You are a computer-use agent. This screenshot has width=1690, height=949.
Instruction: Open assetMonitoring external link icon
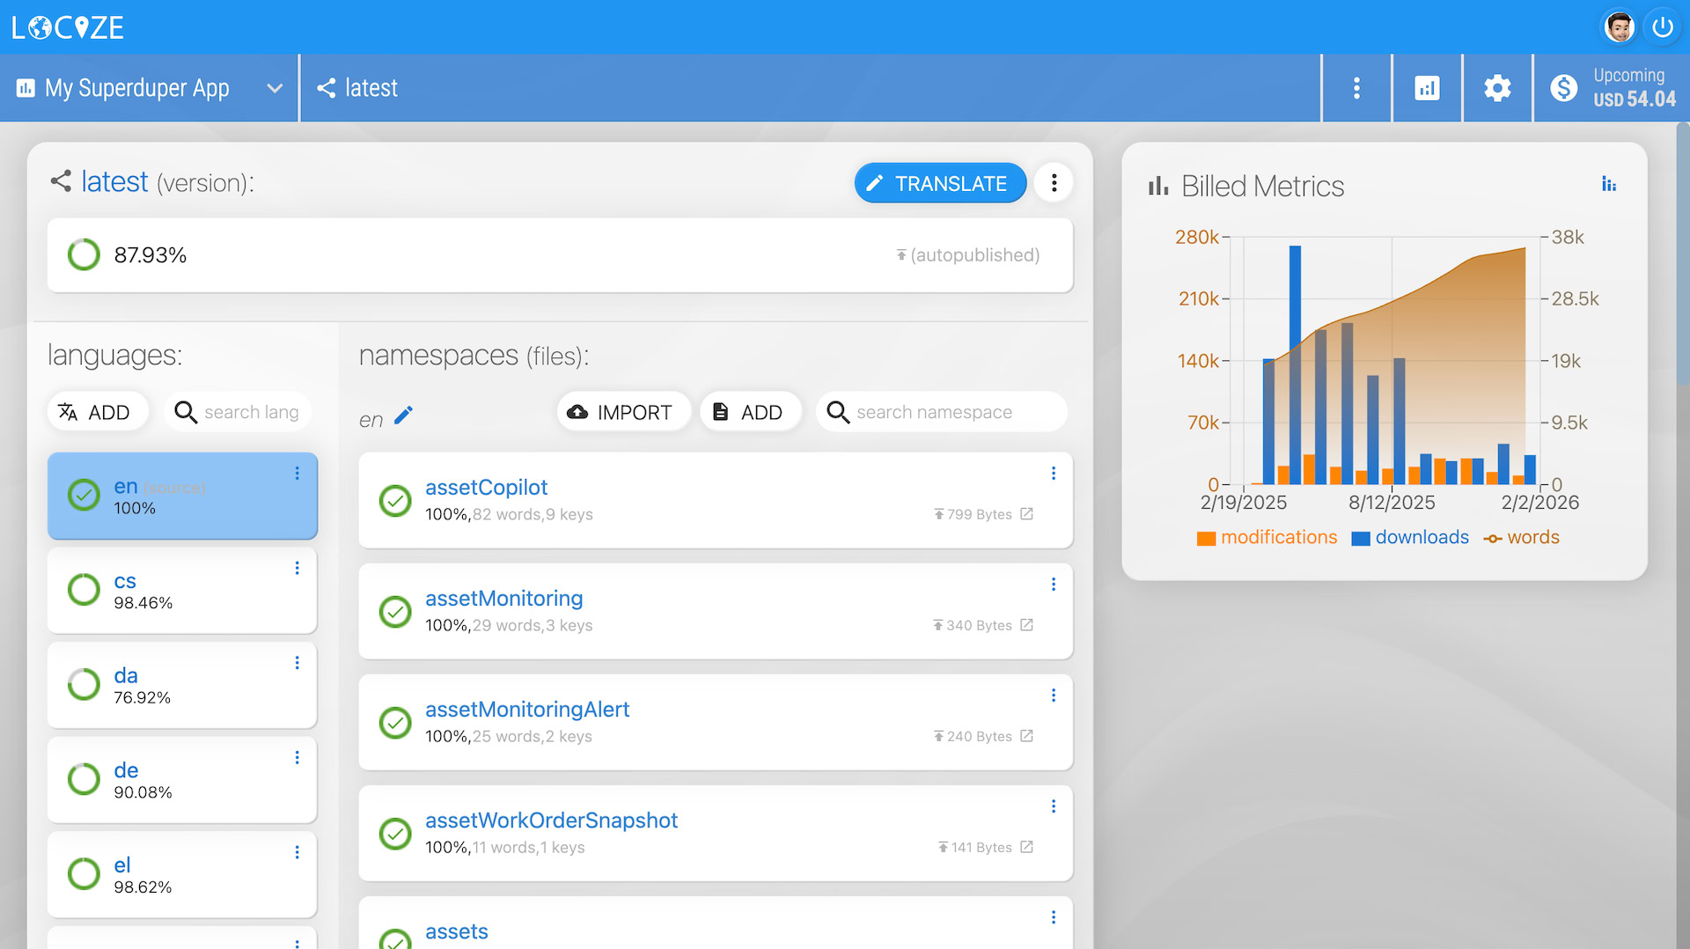(x=1026, y=625)
